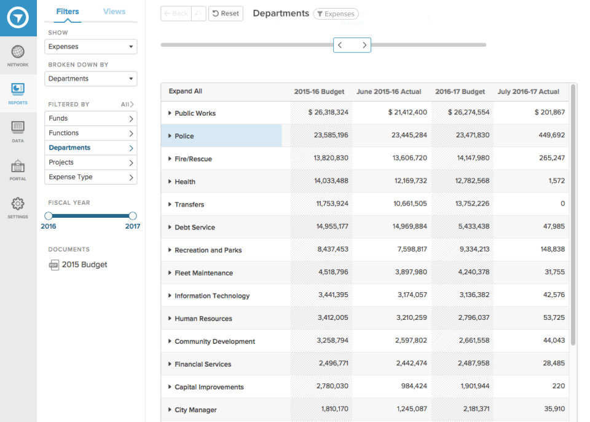Click Expand All in table header
This screenshot has width=590, height=422.
tap(185, 92)
